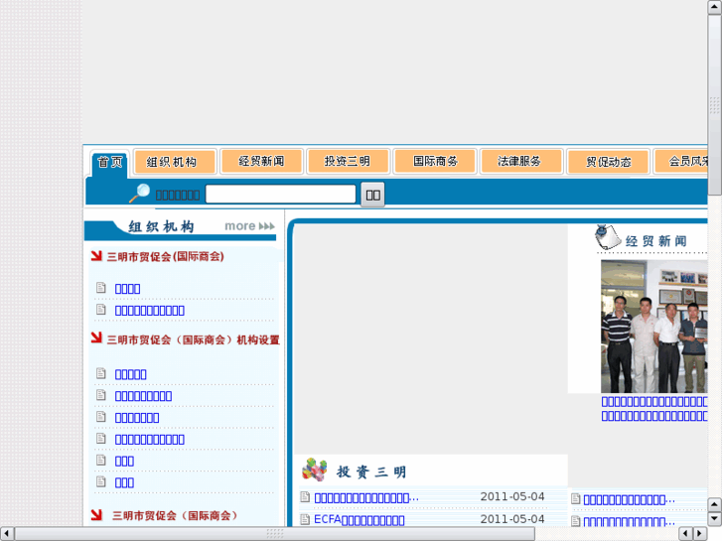The width and height of the screenshot is (722, 541).
Task: Click the red arrow beside the bottom 三明市贸促会 heading
Action: (96, 515)
